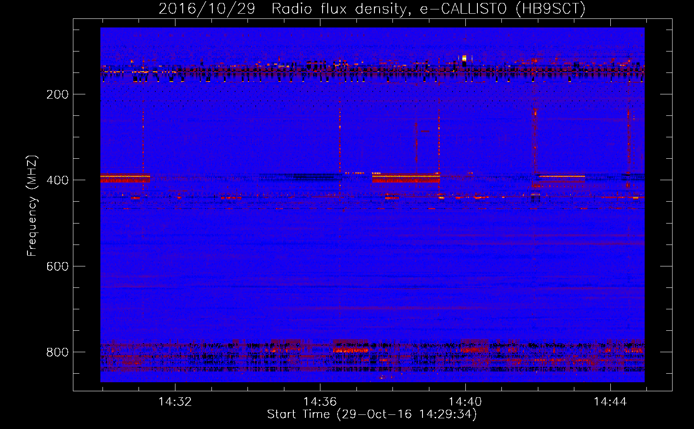
Task: Click the 14:36 time tick label
Action: pos(320,402)
